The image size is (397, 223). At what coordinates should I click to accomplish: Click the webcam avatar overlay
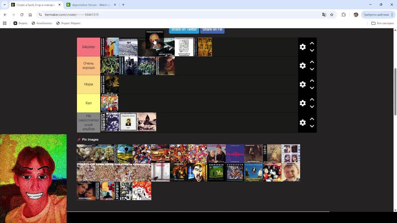(33, 178)
